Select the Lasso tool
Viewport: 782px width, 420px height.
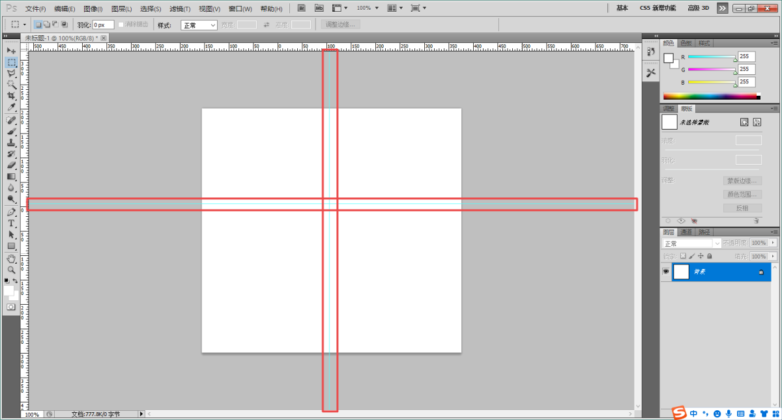point(11,74)
